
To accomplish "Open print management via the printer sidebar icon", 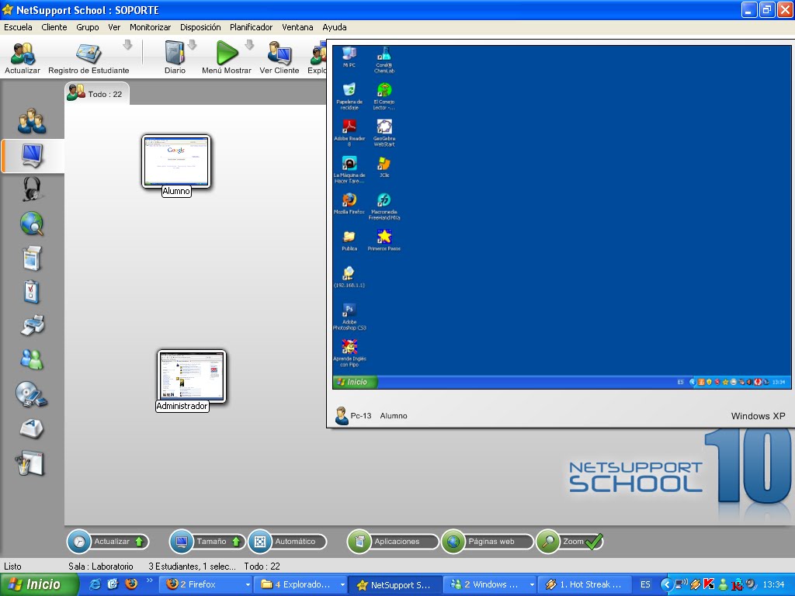I will tap(33, 325).
